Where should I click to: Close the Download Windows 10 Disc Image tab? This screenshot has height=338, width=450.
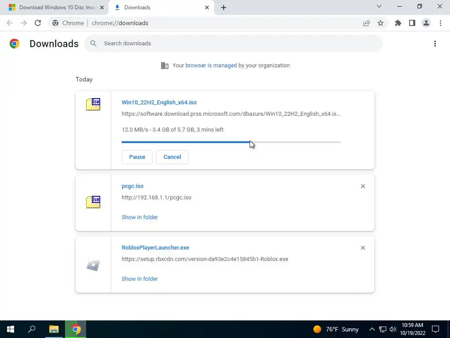[102, 7]
